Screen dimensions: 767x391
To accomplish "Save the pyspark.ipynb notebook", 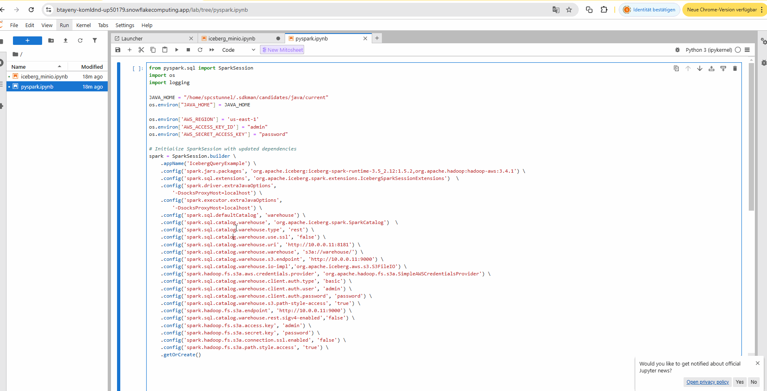I will point(118,49).
